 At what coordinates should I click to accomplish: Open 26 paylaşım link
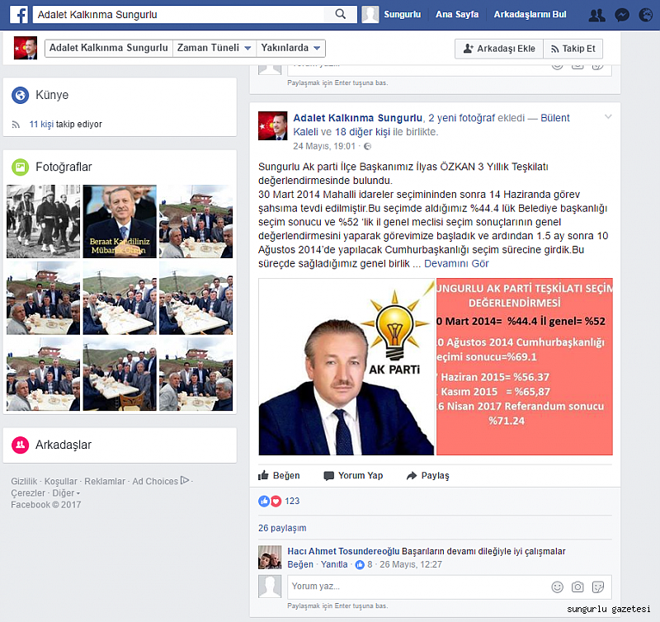click(282, 528)
